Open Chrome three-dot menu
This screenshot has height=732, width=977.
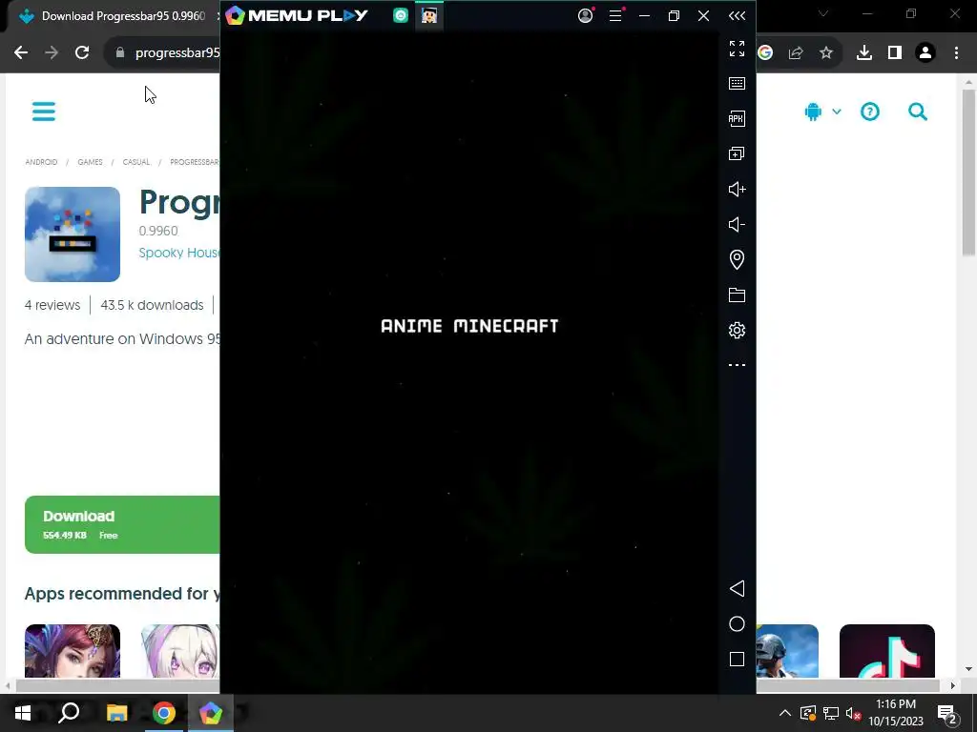(x=956, y=53)
